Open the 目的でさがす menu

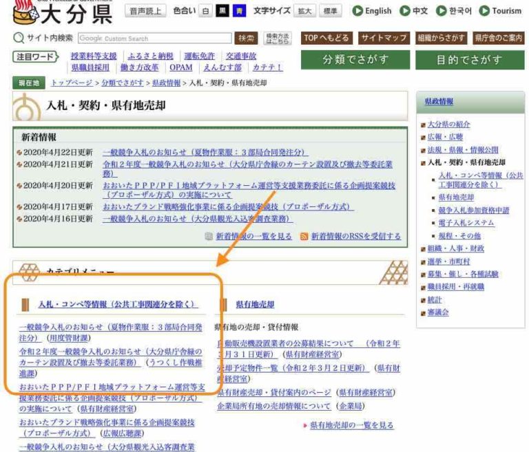pyautogui.click(x=469, y=60)
